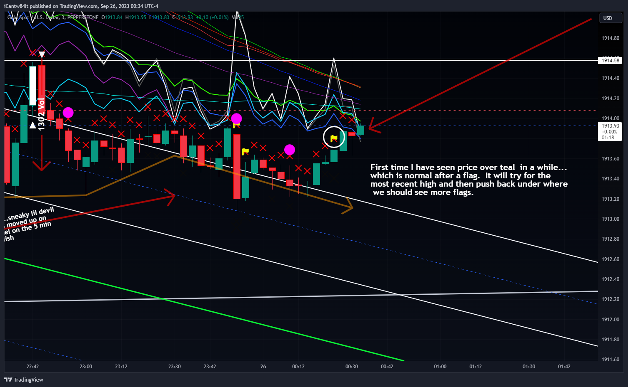Click price axis level 1912.20
This screenshot has width=628, height=387.
610,299
